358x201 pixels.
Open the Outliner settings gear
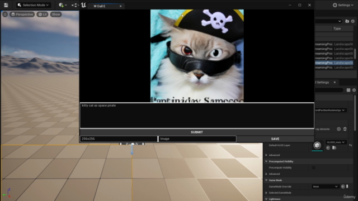[353, 21]
